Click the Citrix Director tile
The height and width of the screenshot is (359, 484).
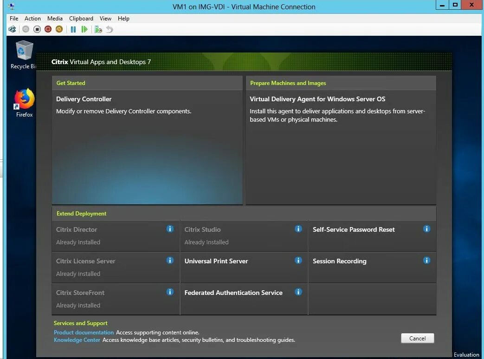click(116, 236)
